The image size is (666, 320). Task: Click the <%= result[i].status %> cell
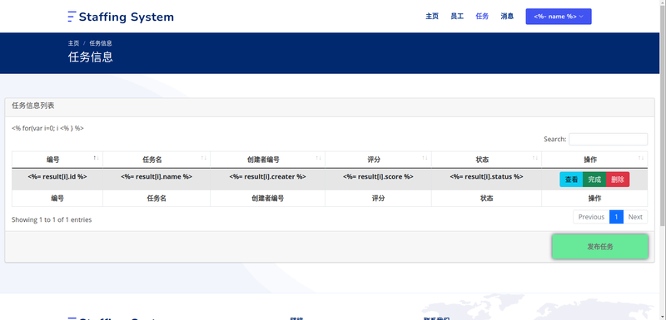tap(486, 180)
